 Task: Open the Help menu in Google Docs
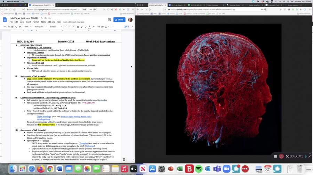coord(58,22)
